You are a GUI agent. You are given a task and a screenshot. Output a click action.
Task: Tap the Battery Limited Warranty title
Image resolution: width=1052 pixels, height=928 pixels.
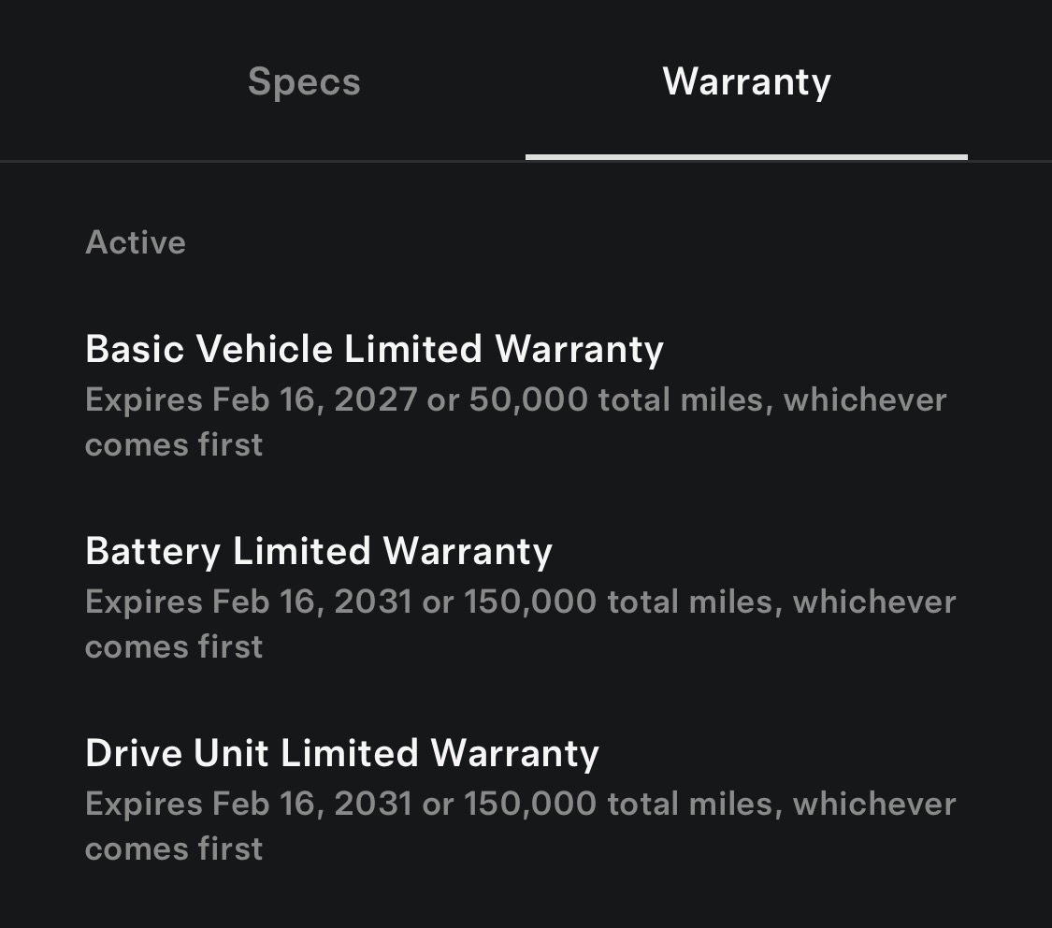tap(319, 551)
